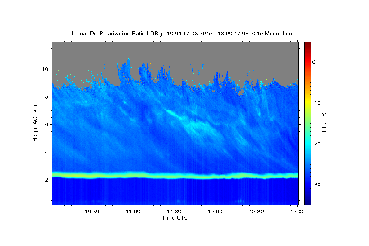Click the colorbar label '-20'
The width and height of the screenshot is (369, 246).
[317, 144]
